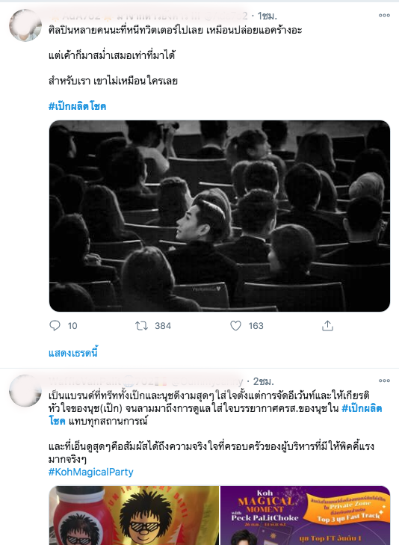Open the first tweet author's profile avatar
399x545 pixels.
(x=25, y=25)
